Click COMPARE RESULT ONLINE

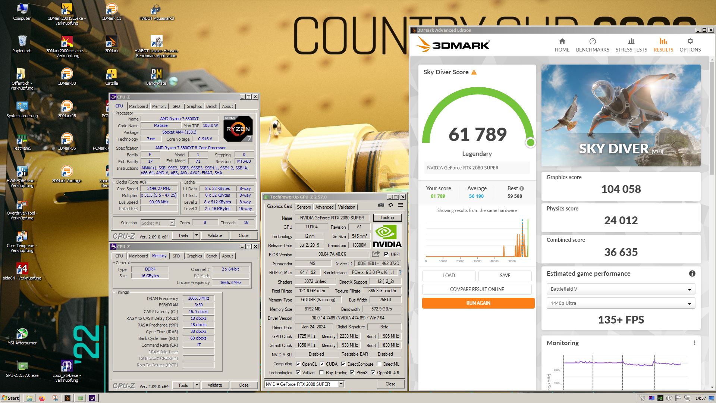pos(477,289)
